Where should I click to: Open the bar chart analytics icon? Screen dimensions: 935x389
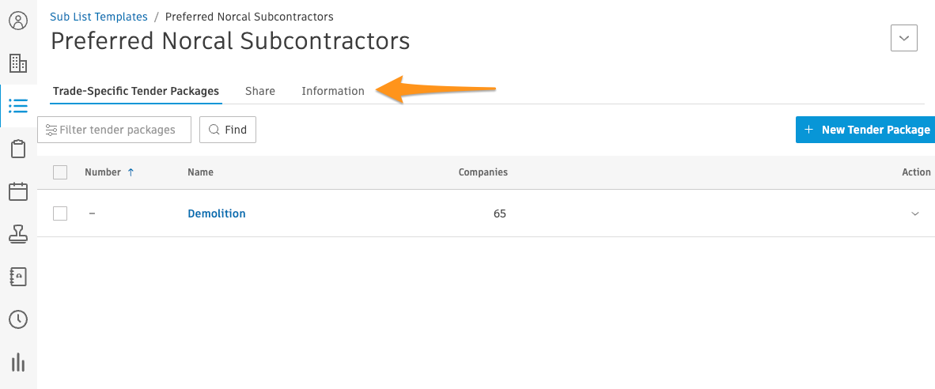18,362
